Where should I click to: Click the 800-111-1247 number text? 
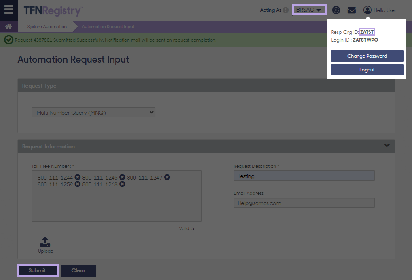[x=145, y=178]
